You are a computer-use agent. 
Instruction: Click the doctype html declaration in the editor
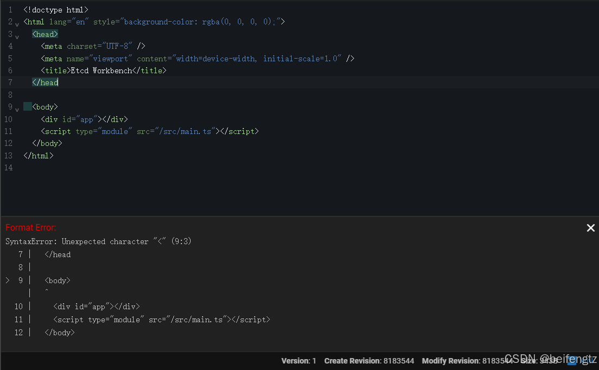(x=56, y=10)
